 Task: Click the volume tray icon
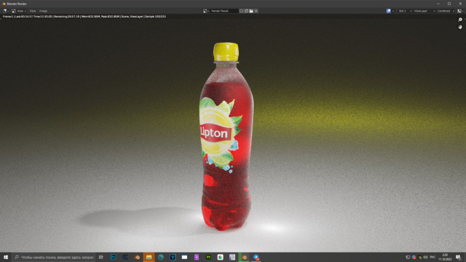click(425, 257)
